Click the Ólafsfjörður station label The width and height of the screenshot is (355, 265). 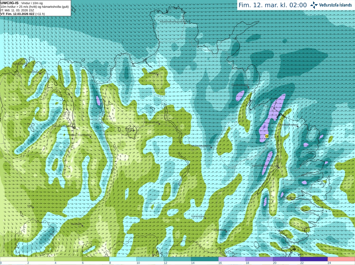[x=32, y=72]
